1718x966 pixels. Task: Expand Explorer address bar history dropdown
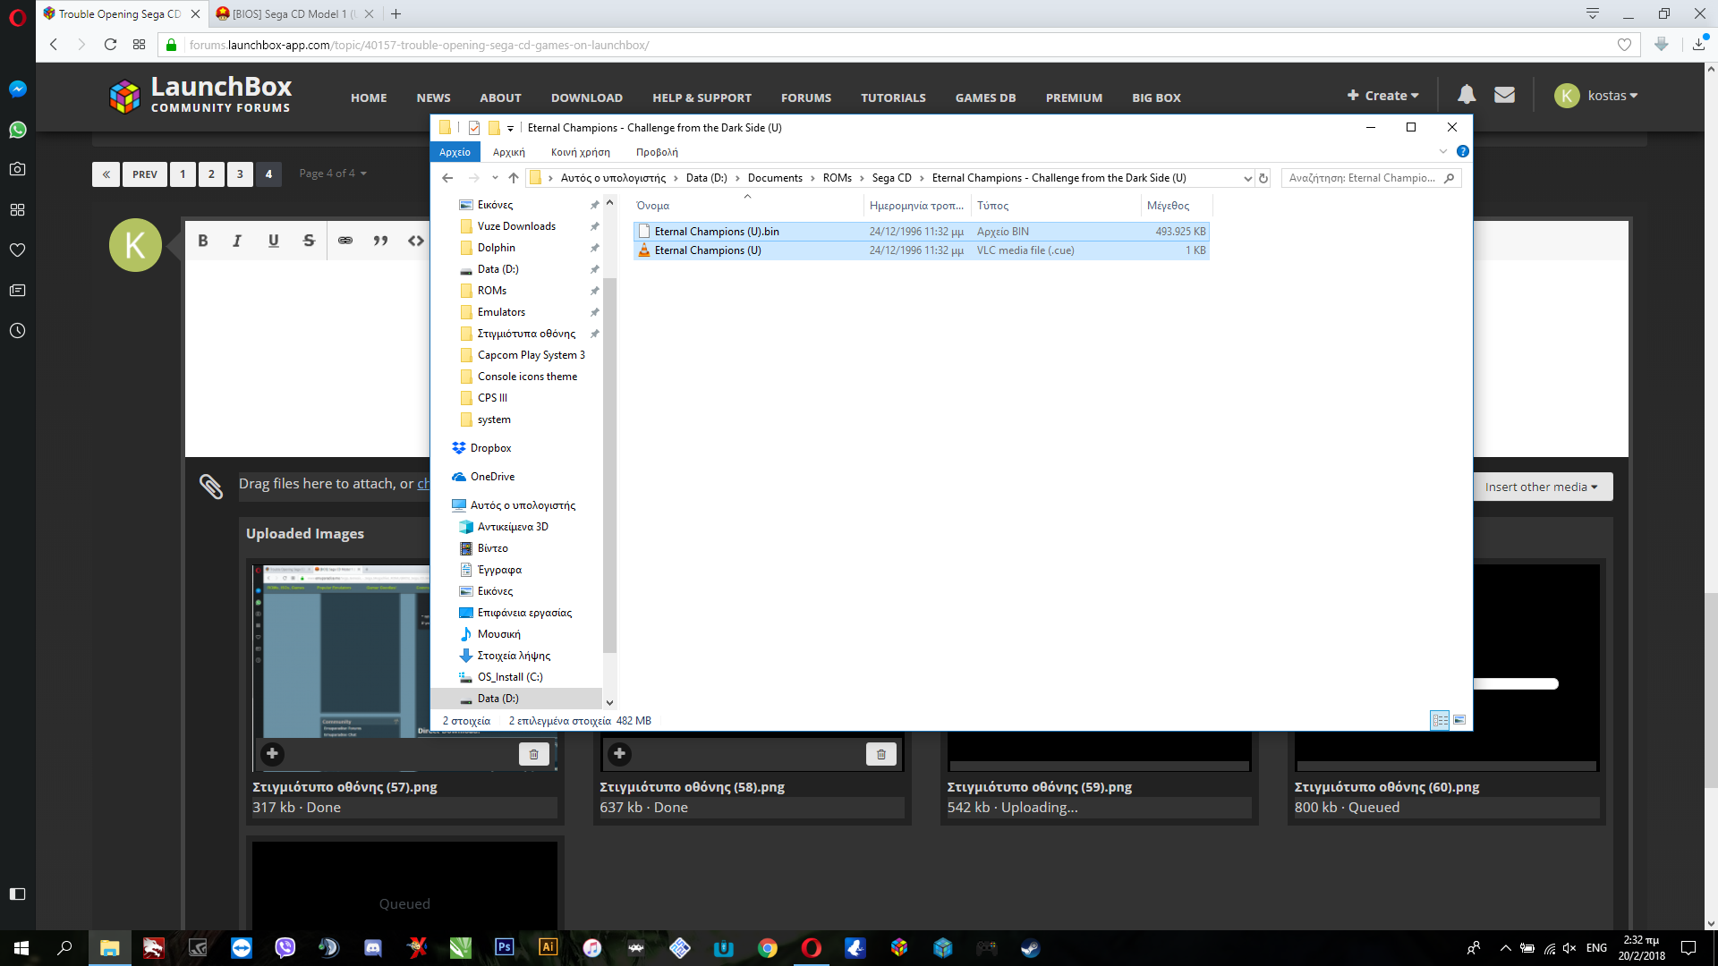pos(1247,178)
